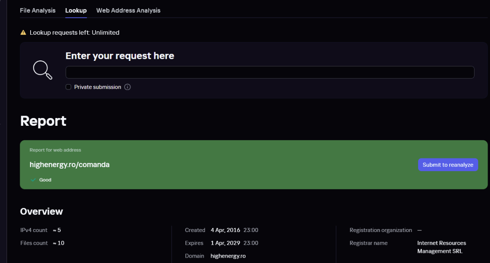490x263 pixels.
Task: Open the Web Address Analysis tab
Action: pos(128,11)
